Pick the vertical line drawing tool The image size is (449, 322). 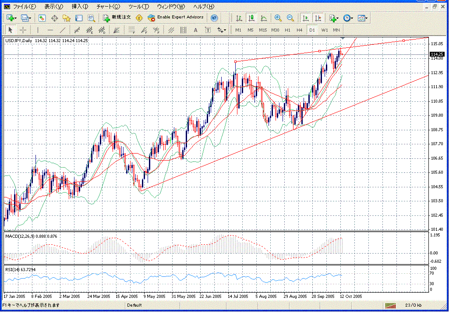click(38, 30)
